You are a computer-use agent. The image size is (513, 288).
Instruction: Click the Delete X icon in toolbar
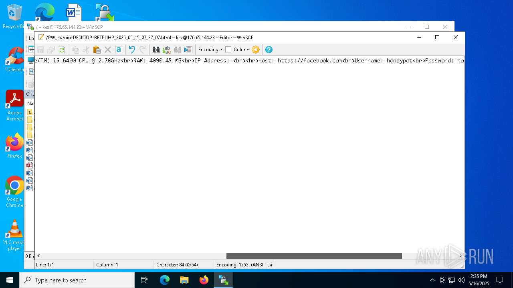tap(107, 50)
